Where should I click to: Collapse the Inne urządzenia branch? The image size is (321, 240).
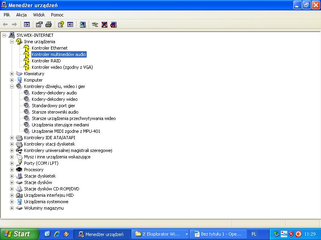12,42
